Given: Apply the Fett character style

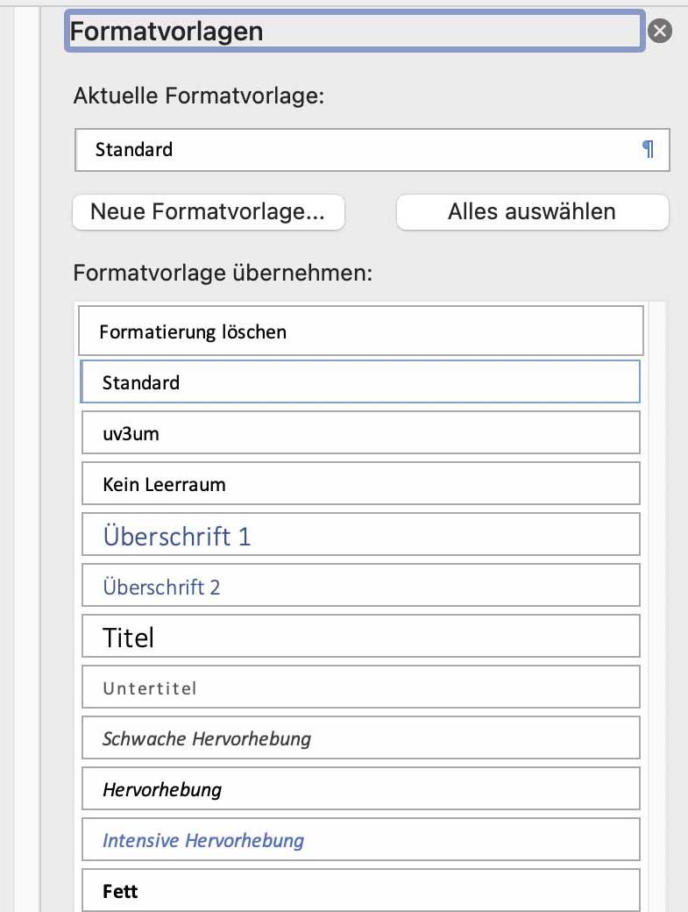Looking at the screenshot, I should tap(360, 891).
